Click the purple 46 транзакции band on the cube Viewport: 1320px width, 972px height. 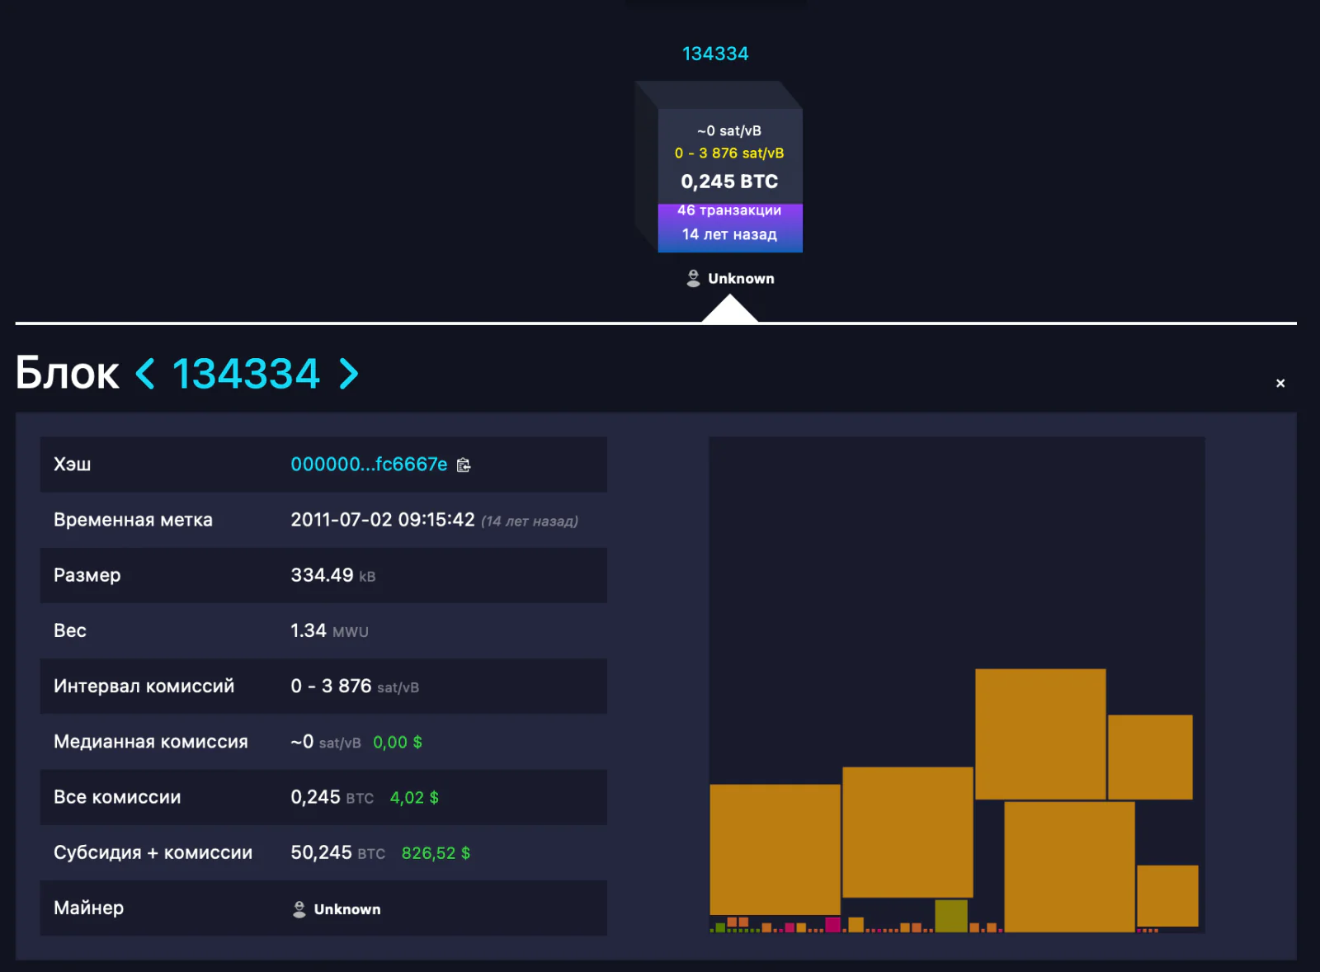pos(729,211)
